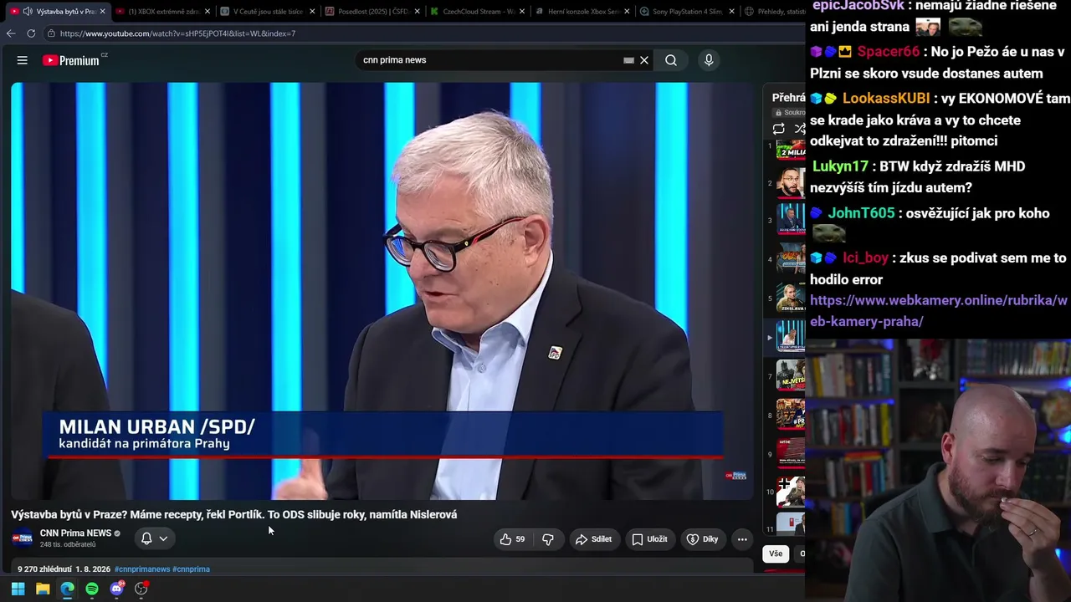The width and height of the screenshot is (1071, 602).
Task: Play playlist video number 2 thumbnail
Action: click(791, 183)
